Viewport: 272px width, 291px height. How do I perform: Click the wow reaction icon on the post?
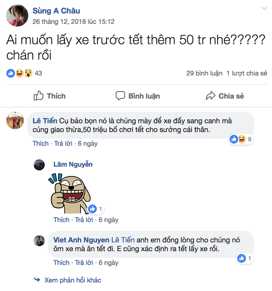[28, 73]
